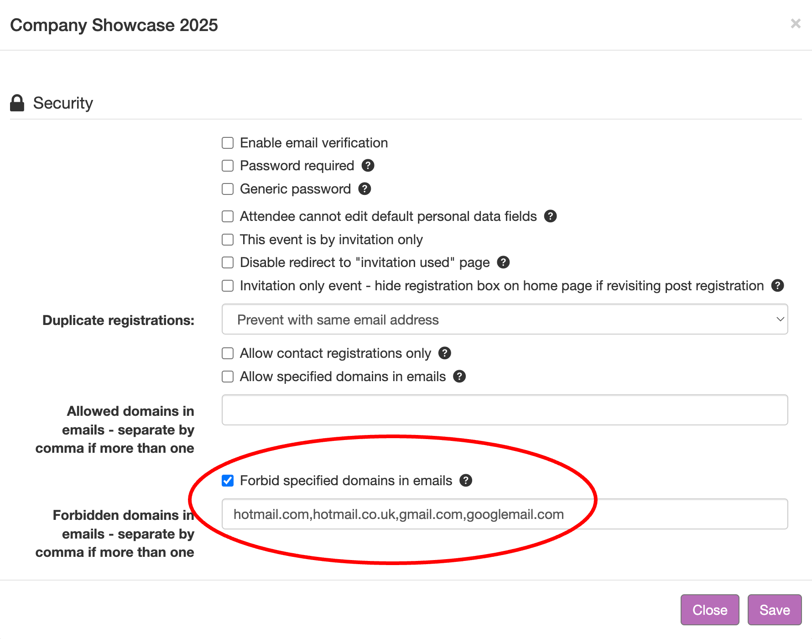
Task: Dismiss dialog with the X icon
Action: click(x=796, y=24)
